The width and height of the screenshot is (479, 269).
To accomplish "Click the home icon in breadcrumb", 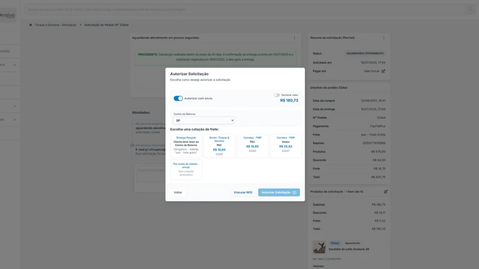I will [31, 25].
